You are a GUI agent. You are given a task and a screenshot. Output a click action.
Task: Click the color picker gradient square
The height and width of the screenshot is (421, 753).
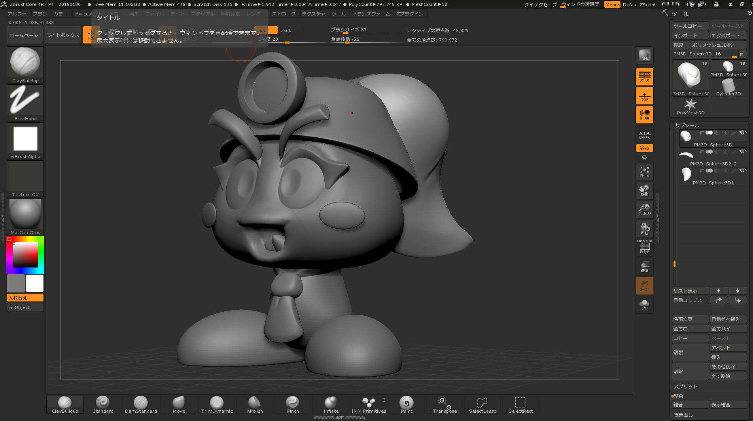pos(25,255)
